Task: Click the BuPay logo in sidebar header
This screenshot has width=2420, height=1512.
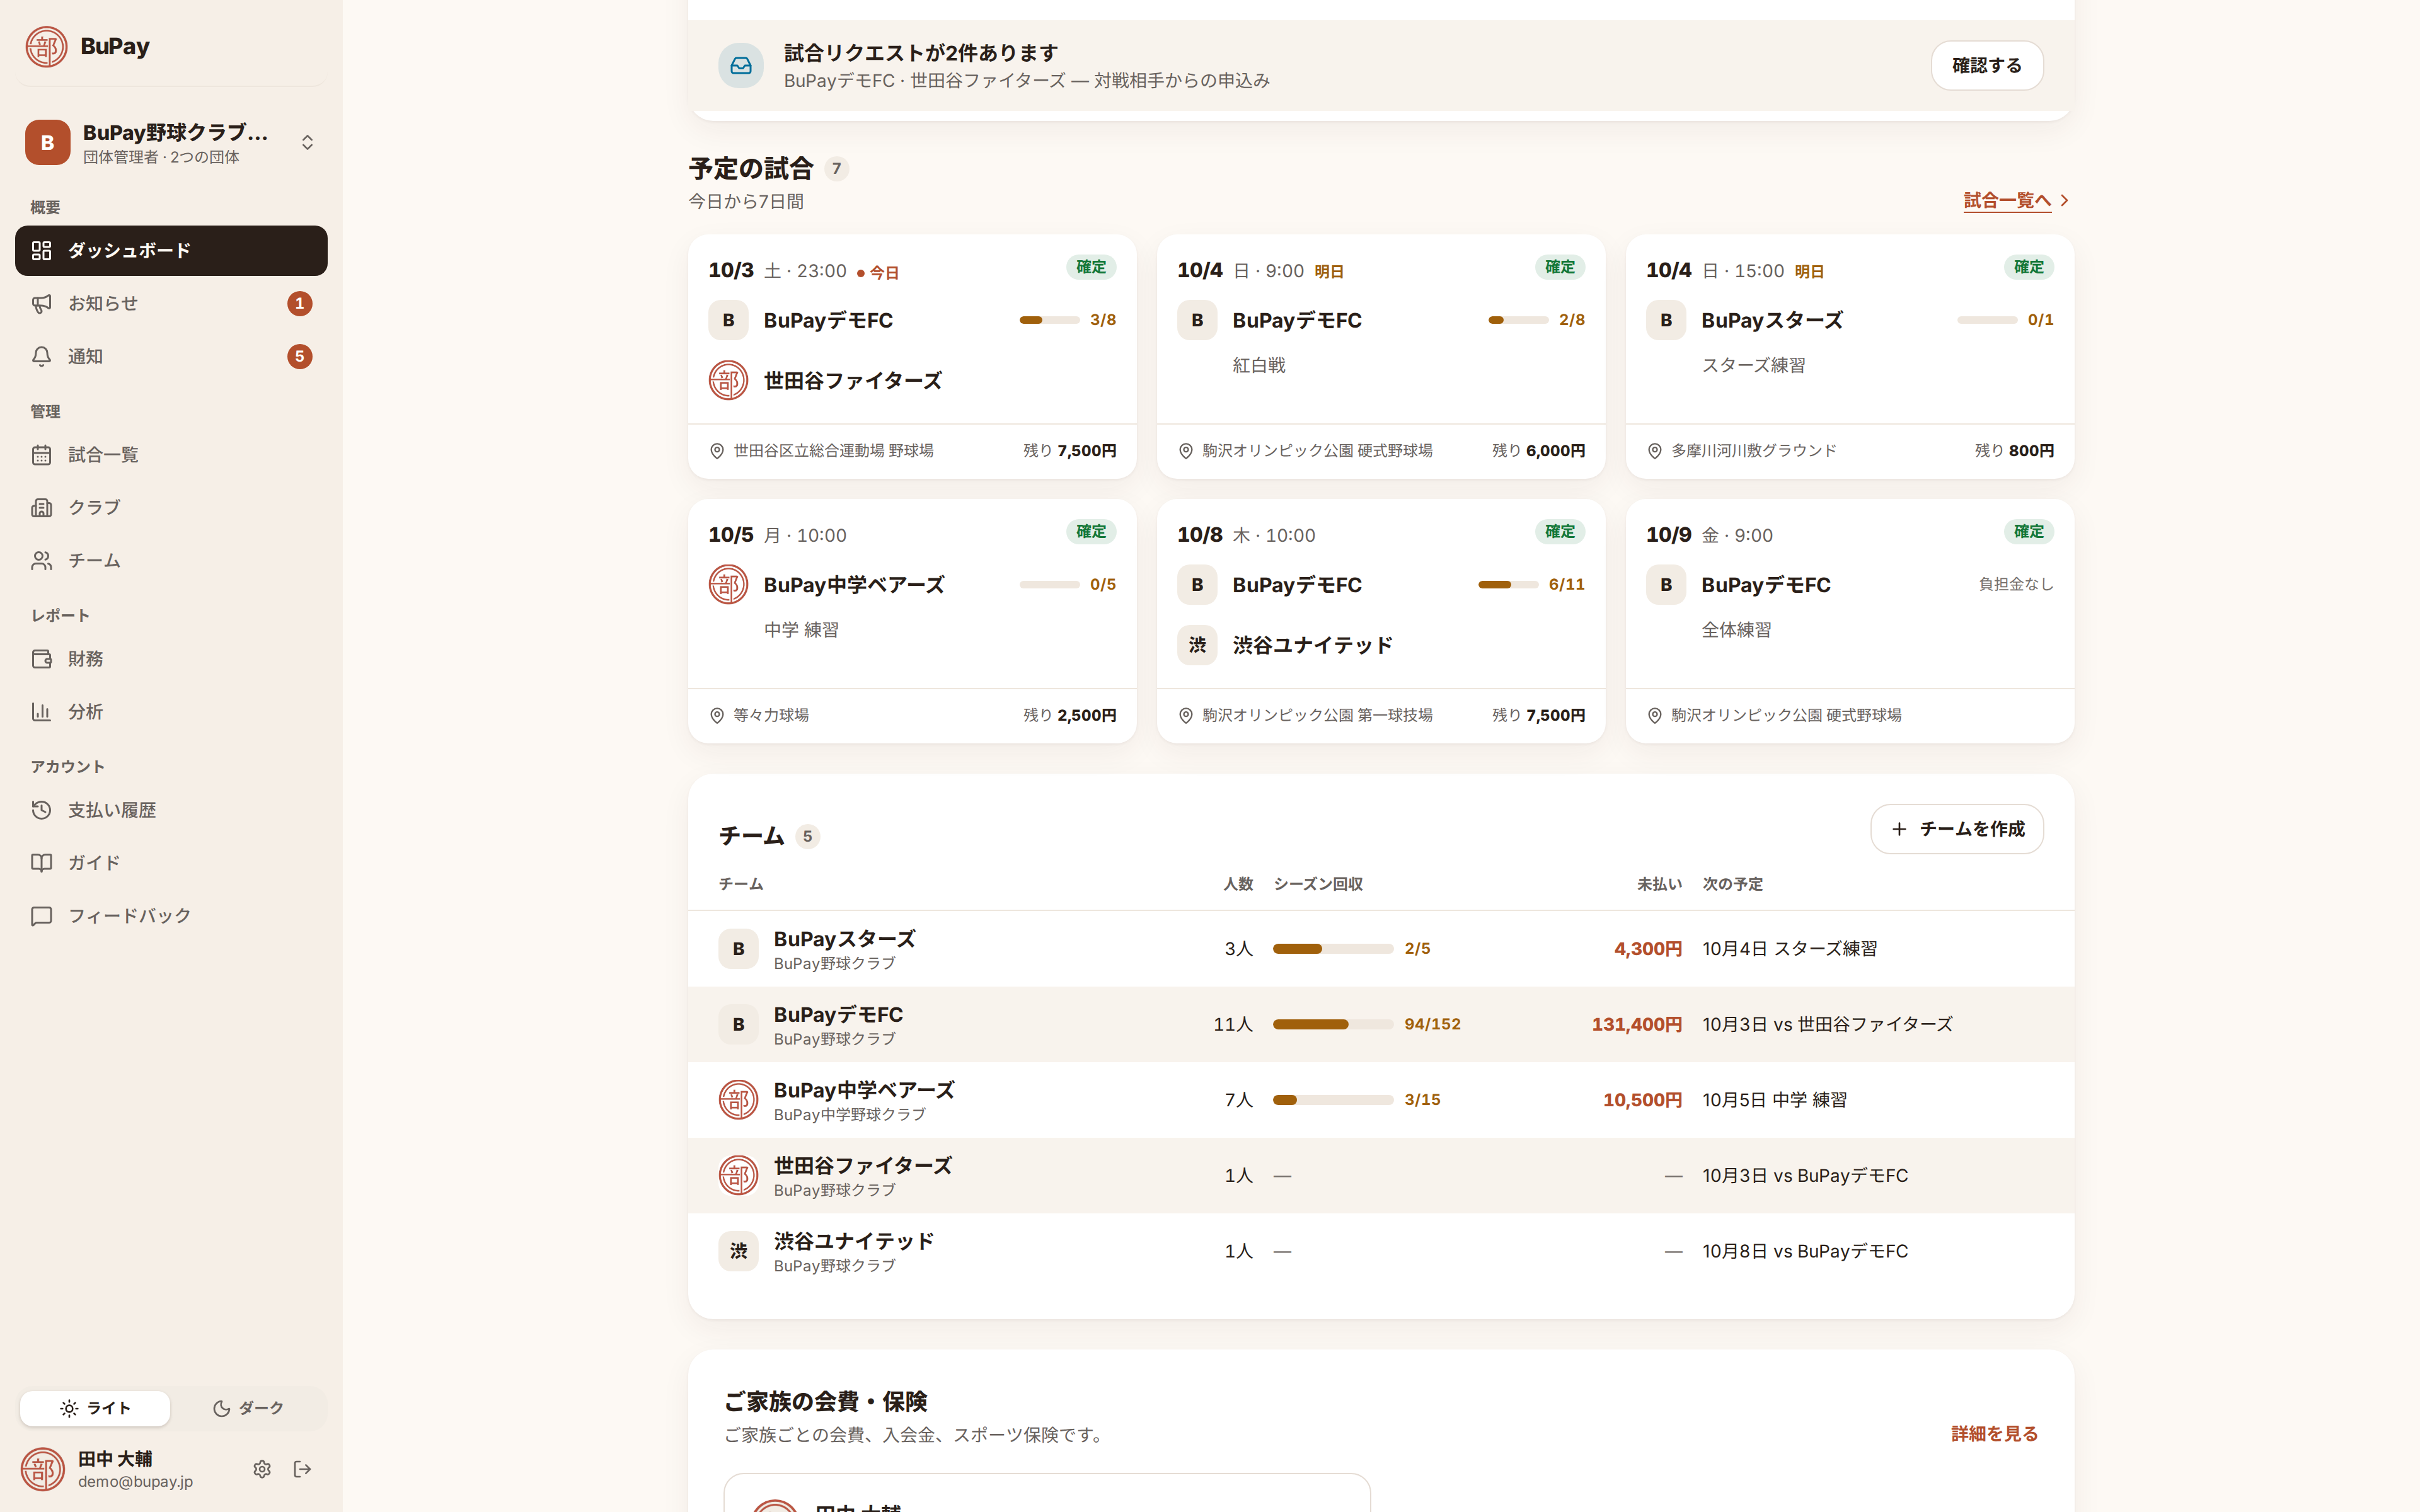Action: click(46, 46)
